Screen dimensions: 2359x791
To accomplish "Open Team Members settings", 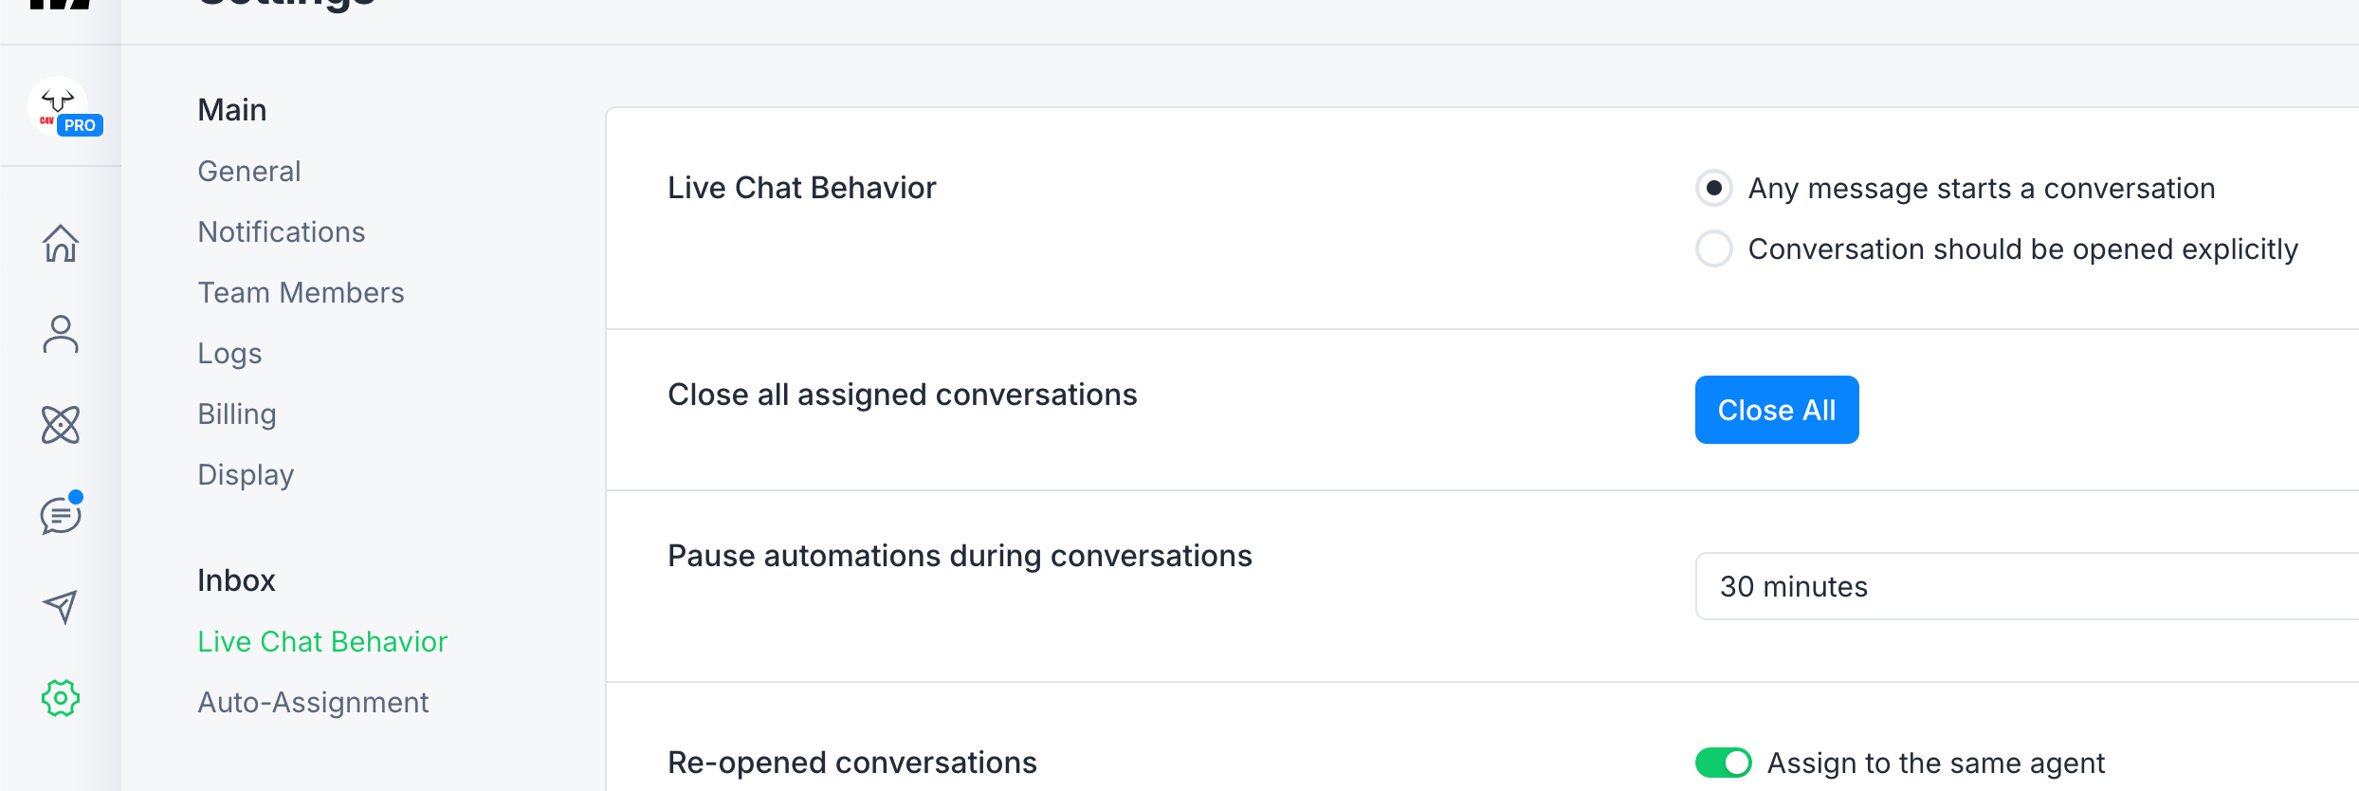I will [x=301, y=293].
